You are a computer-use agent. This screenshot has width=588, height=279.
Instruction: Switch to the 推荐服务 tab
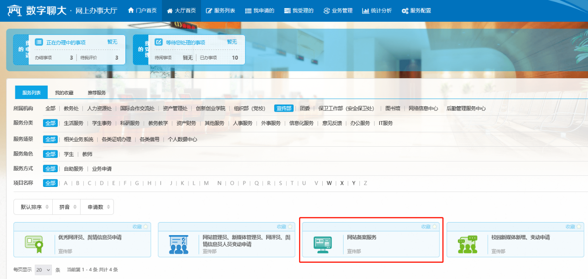(96, 93)
